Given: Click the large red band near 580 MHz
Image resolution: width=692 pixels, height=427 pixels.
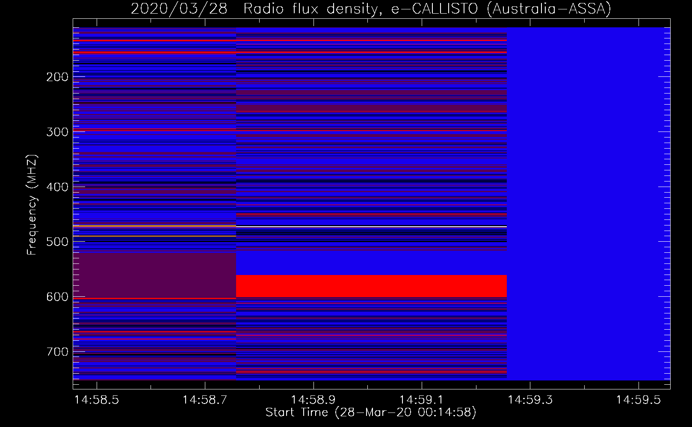Looking at the screenshot, I should click(x=371, y=286).
